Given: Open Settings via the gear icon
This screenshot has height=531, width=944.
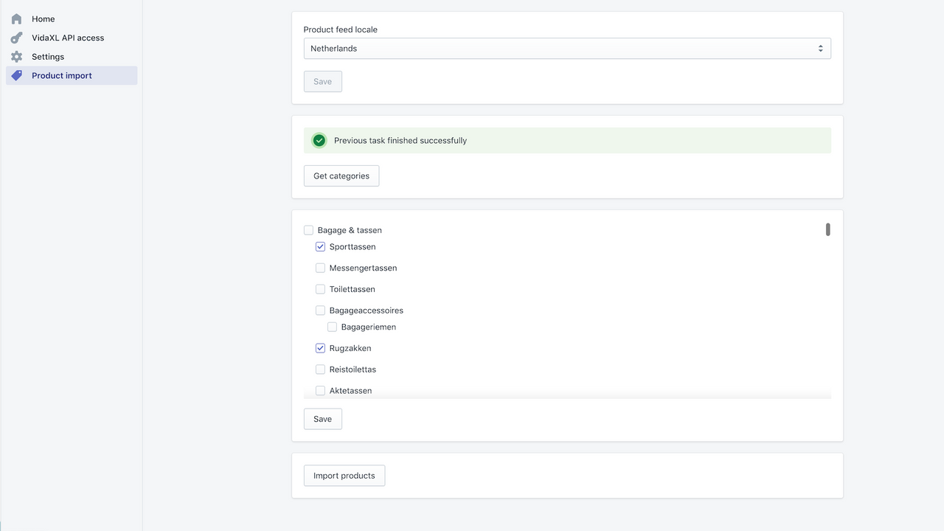Looking at the screenshot, I should 16,56.
